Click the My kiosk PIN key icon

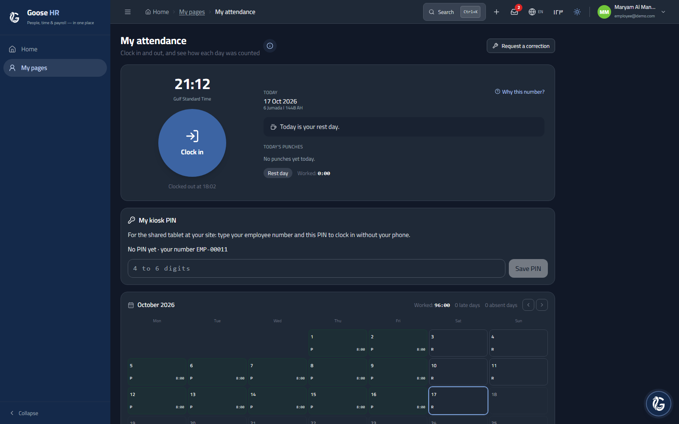point(132,220)
